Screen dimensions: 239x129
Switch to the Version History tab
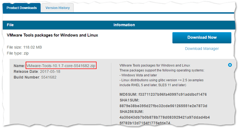pos(58,8)
